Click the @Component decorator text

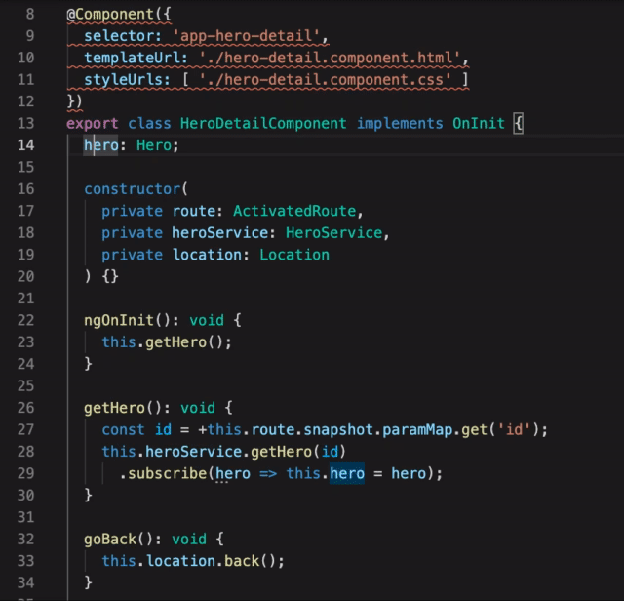coord(110,15)
